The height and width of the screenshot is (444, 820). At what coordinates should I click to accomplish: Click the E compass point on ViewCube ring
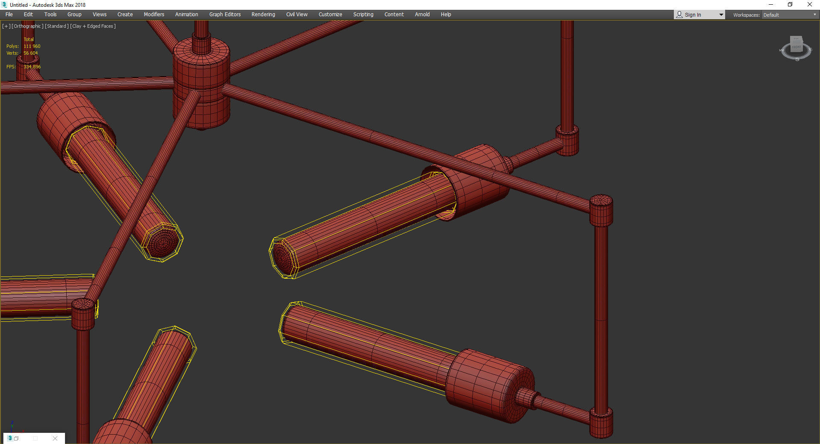click(811, 50)
